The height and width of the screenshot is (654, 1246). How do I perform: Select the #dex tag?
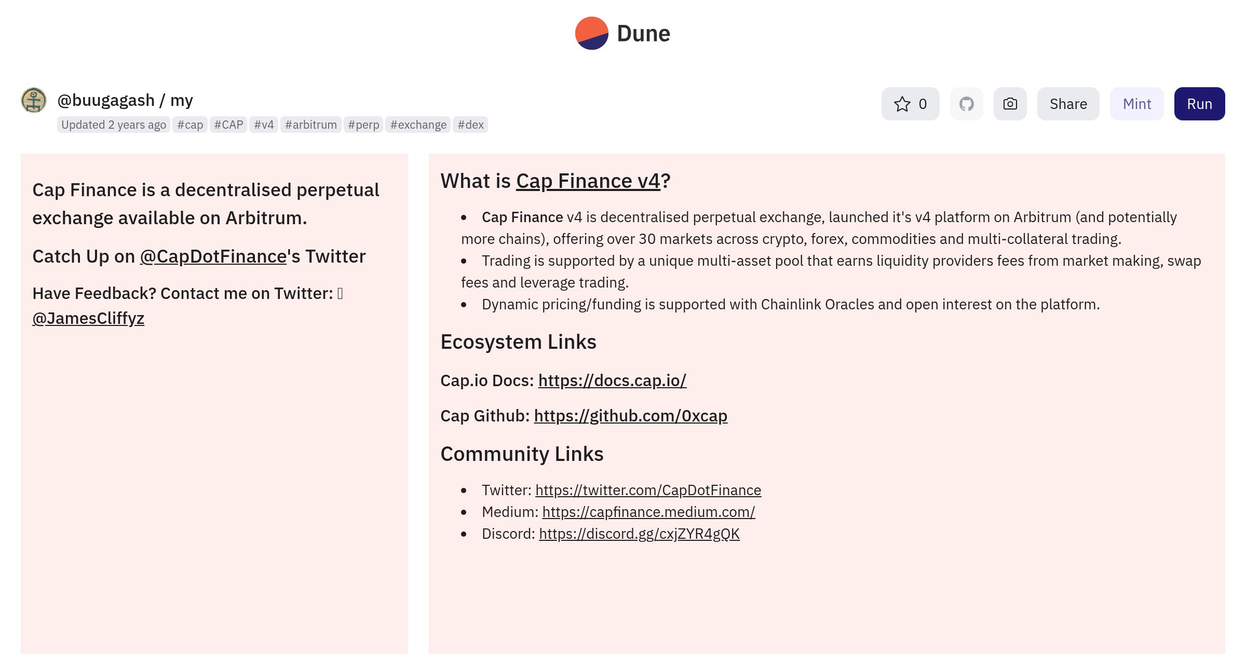[x=470, y=125]
